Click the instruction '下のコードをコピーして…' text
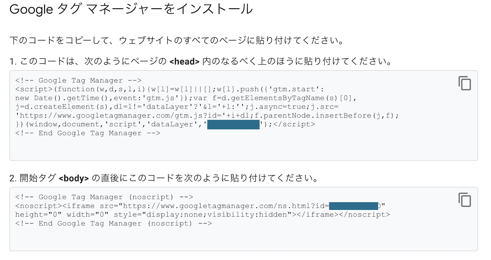The height and width of the screenshot is (260, 491). [176, 40]
